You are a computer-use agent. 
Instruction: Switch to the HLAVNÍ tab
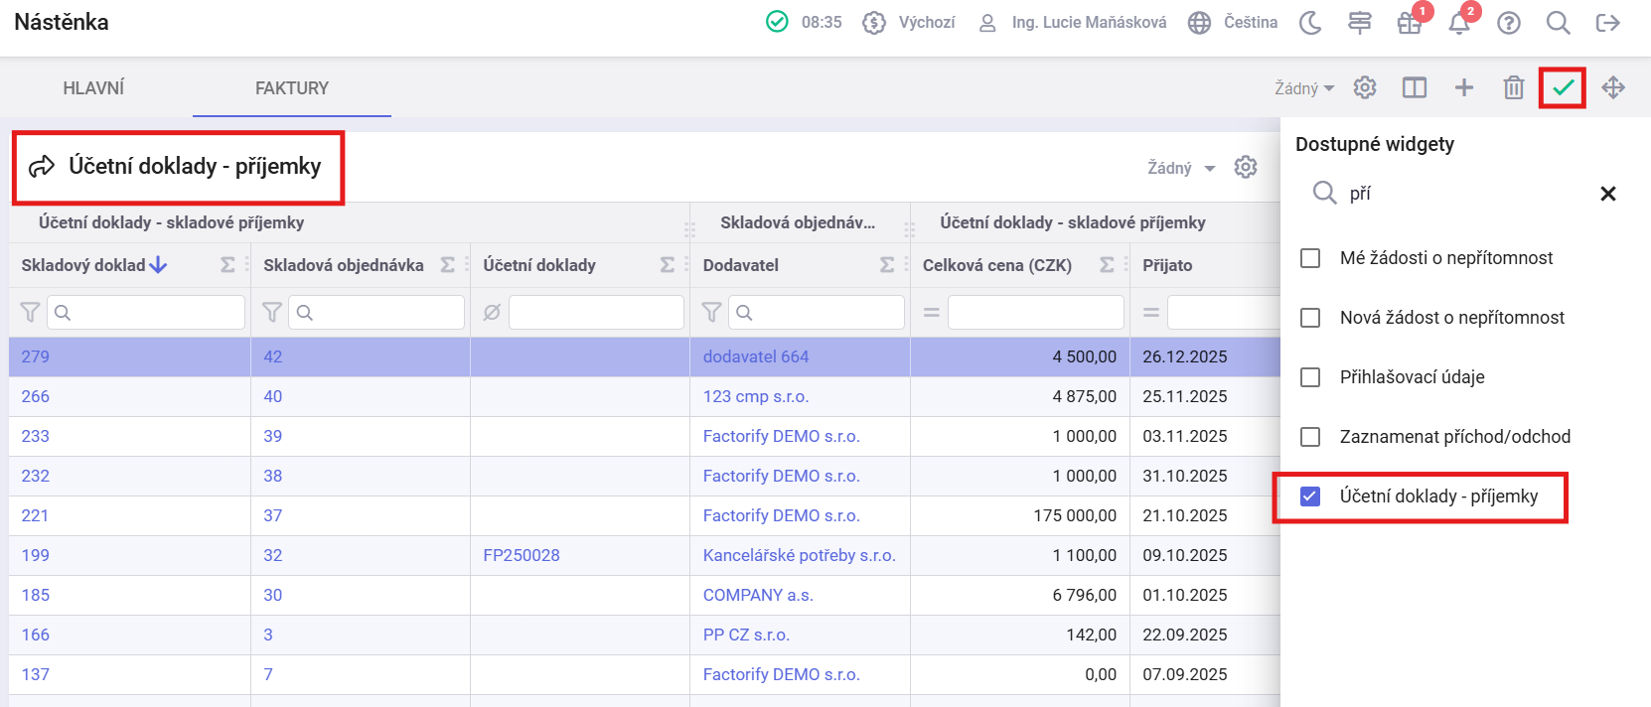93,88
